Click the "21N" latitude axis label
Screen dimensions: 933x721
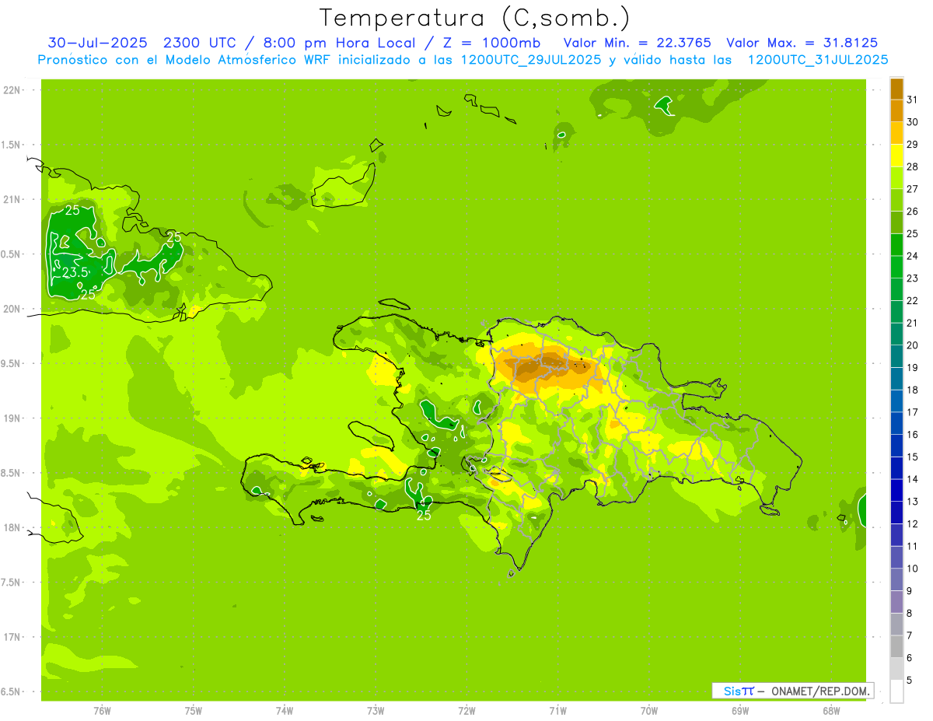click(x=13, y=199)
